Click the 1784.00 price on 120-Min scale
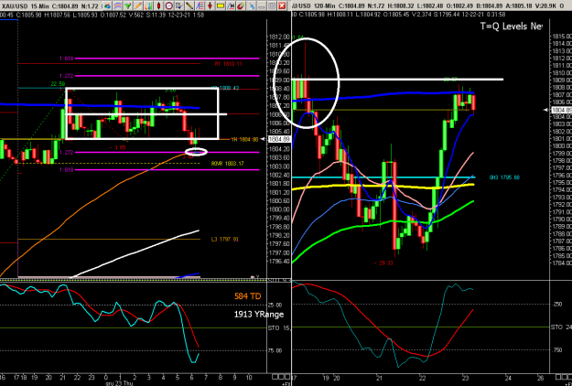The image size is (572, 386). [562, 263]
